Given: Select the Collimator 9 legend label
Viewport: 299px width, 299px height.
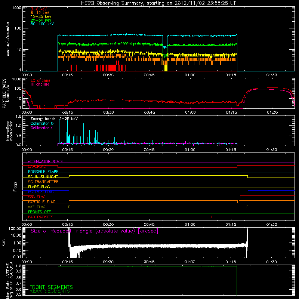Looking at the screenshot, I should [x=42, y=128].
